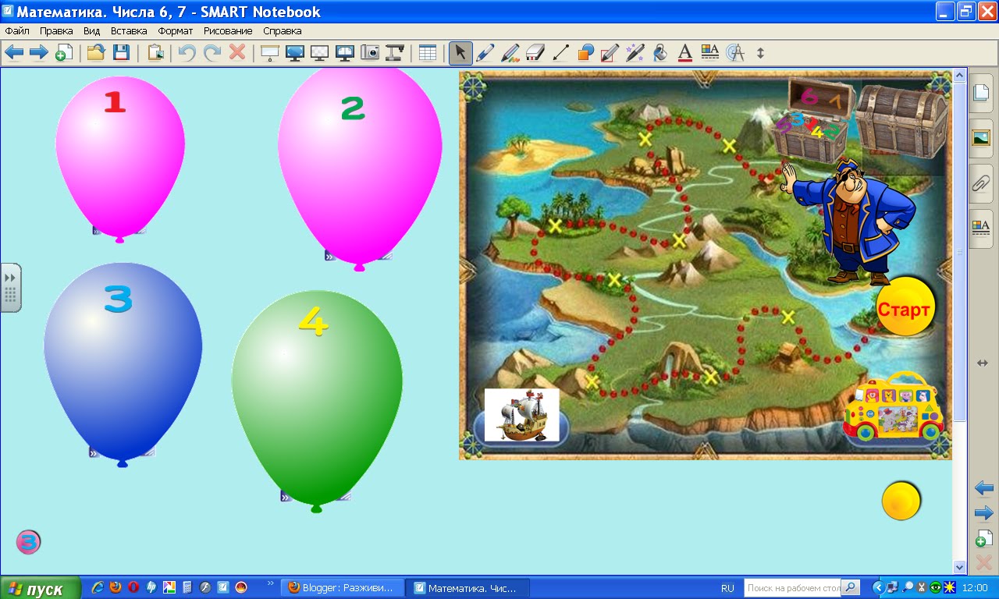Open the Properties tool in the toolbar
Screen dimensions: 999x599
tap(709, 52)
